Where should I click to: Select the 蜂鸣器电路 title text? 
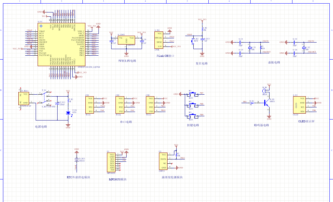261,125
